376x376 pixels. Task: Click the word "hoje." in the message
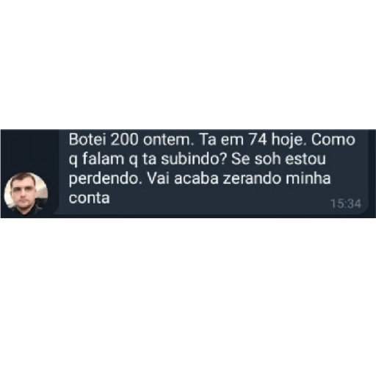(x=289, y=140)
